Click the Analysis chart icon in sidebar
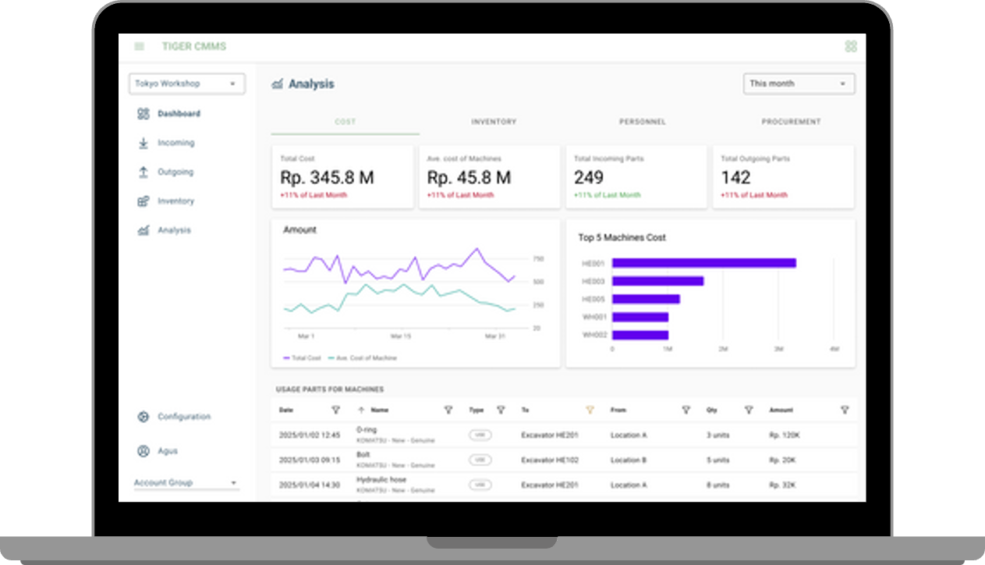The image size is (985, 565). (143, 230)
